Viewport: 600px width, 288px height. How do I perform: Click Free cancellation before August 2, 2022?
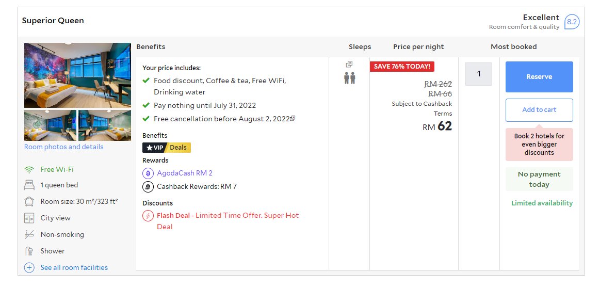221,119
